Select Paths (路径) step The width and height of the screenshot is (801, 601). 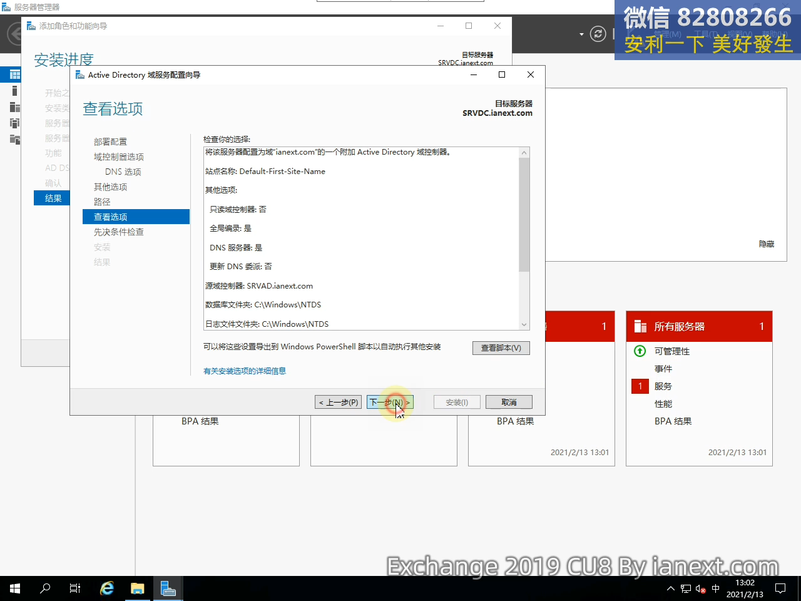coord(102,202)
